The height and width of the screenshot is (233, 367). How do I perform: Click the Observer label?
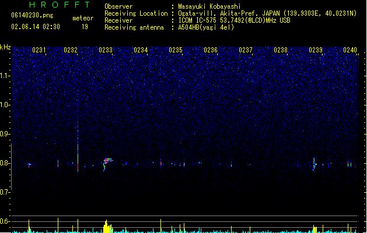[x=118, y=6]
